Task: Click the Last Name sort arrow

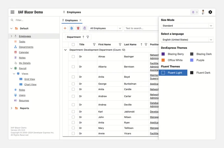Action: pos(141,44)
